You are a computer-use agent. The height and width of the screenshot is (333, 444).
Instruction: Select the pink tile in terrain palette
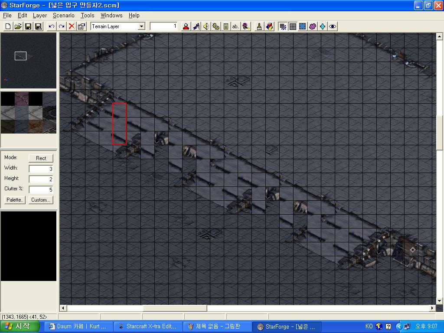click(22, 98)
